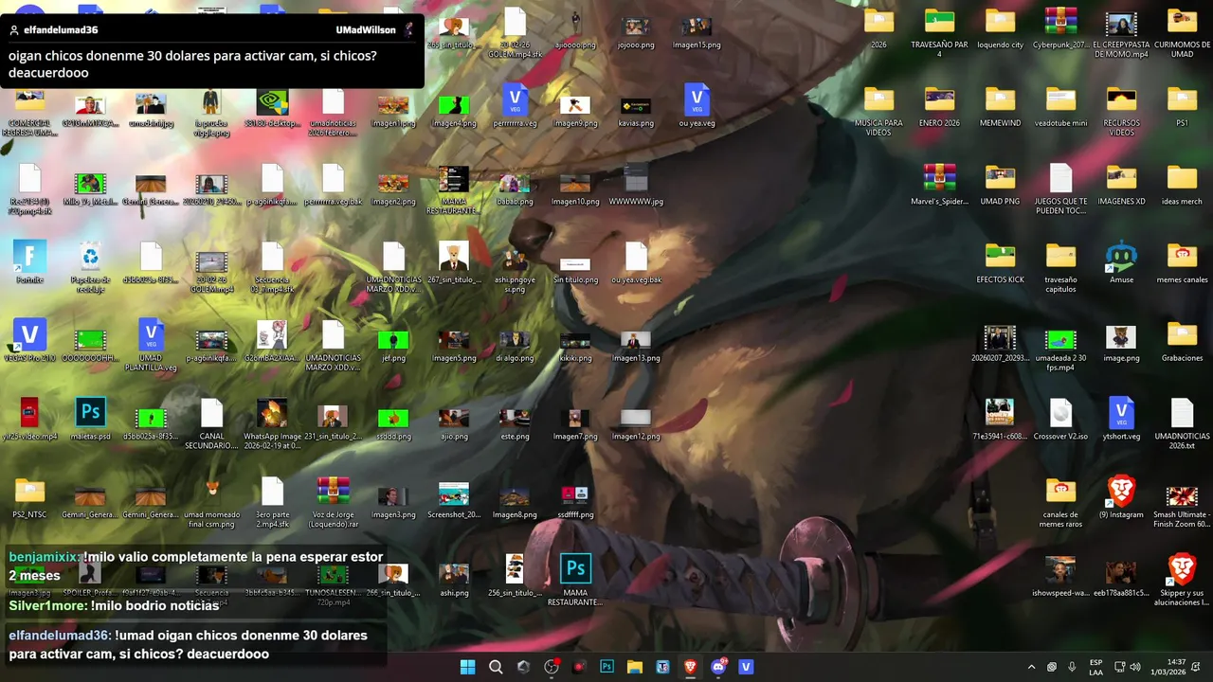1213x682 pixels.
Task: Select the Amuse desktop shortcut
Action: coord(1121,262)
